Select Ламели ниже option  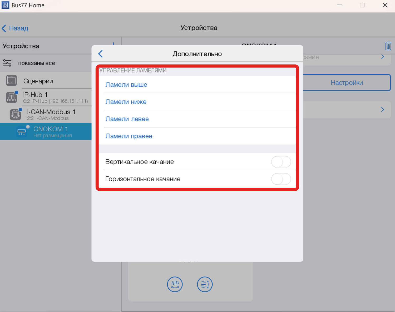point(126,102)
